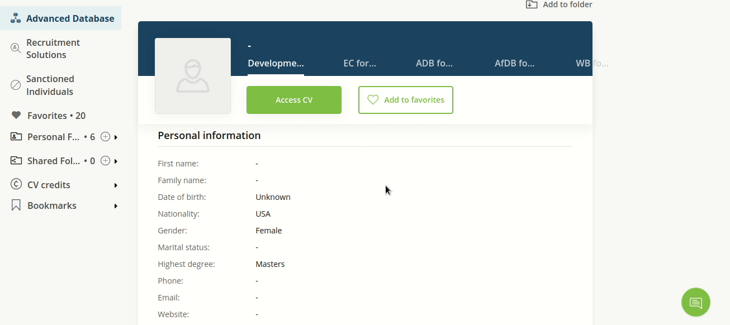The width and height of the screenshot is (730, 325).
Task: Click the Personal Folders folder icon
Action: pos(16,137)
